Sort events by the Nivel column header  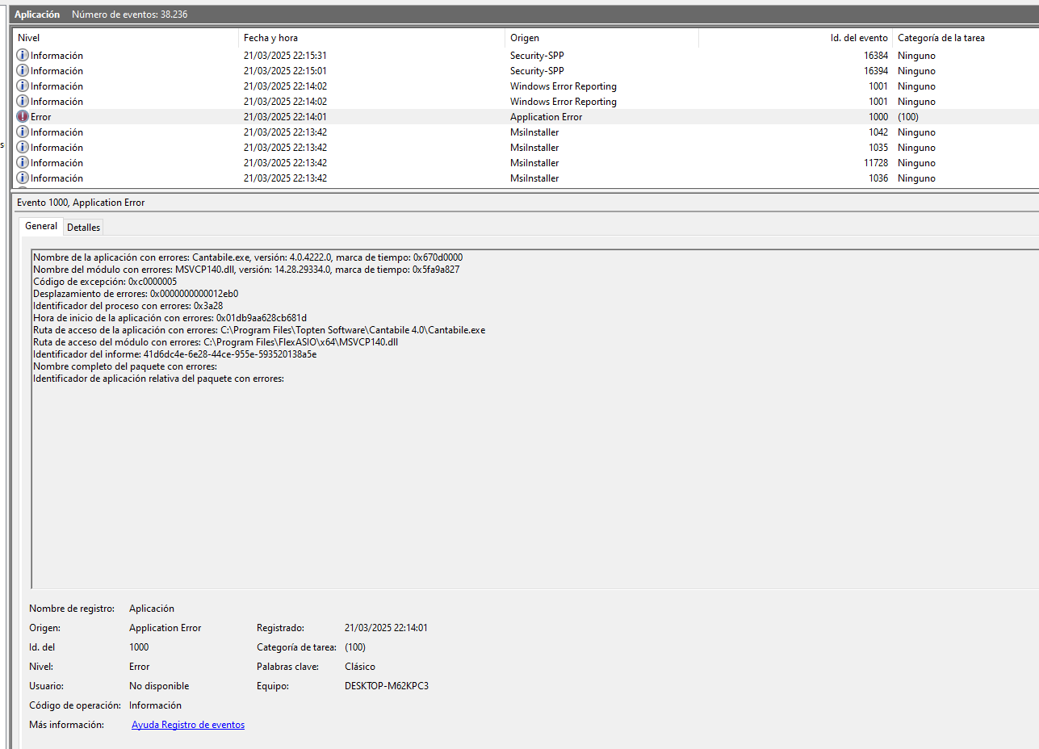click(126, 38)
